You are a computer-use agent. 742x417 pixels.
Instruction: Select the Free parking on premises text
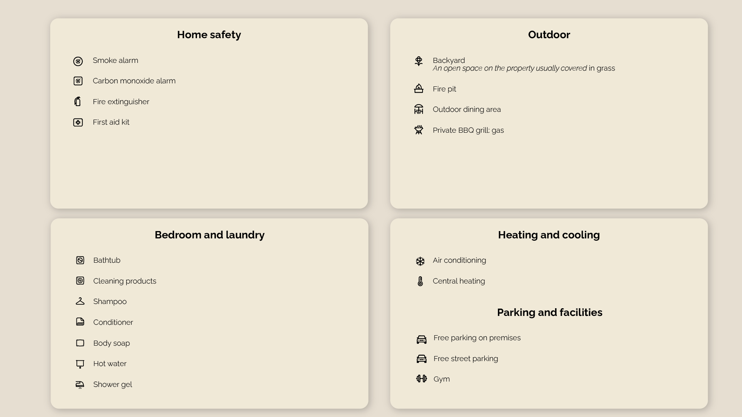pos(477,338)
